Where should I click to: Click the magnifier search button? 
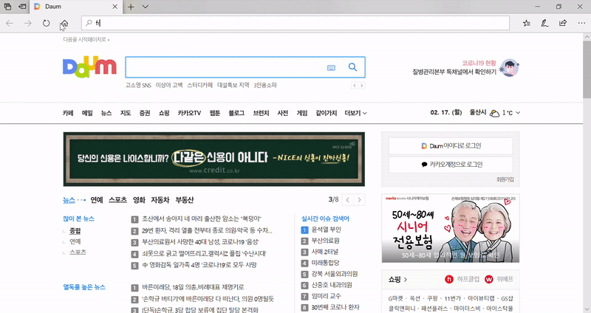353,67
